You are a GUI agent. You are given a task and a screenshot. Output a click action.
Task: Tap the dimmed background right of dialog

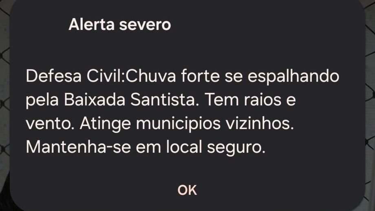370,105
